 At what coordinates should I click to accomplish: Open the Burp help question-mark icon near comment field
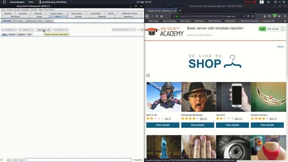pyautogui.click(x=142, y=30)
